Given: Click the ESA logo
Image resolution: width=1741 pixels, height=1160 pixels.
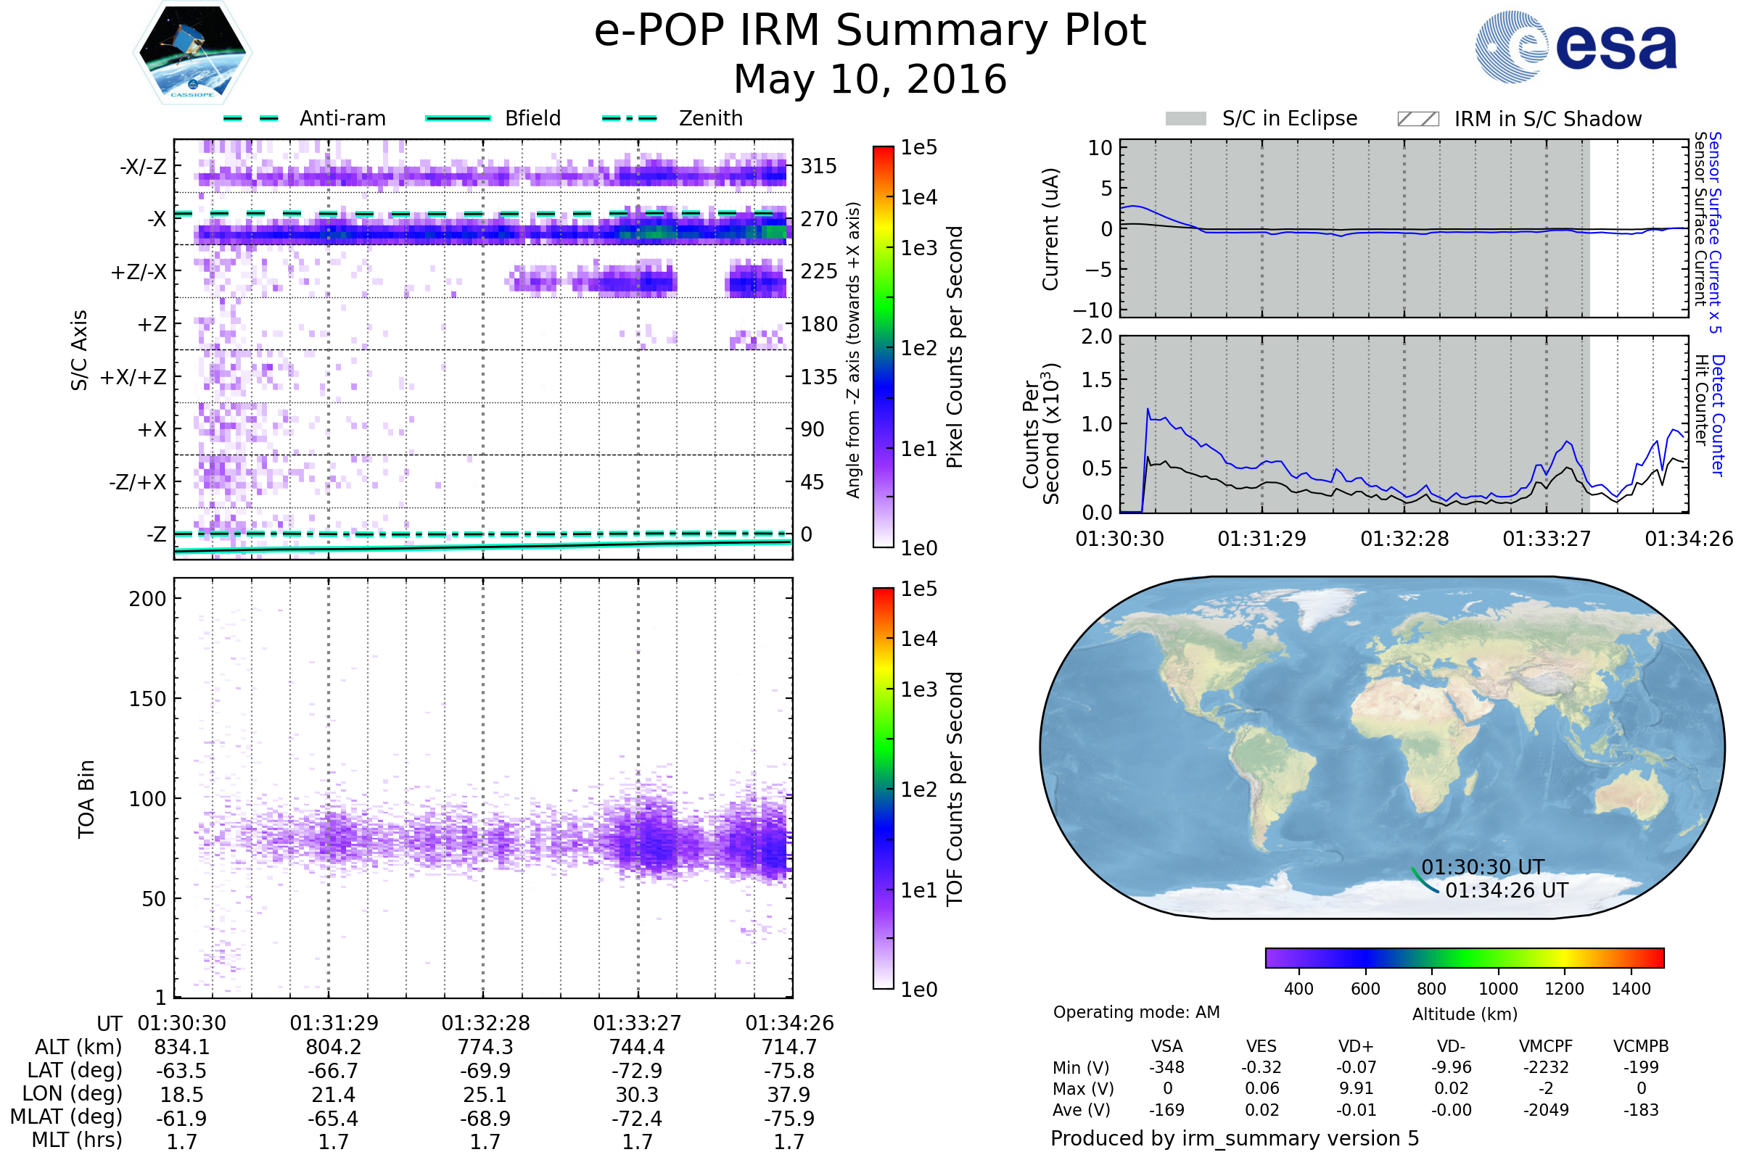Looking at the screenshot, I should (x=1575, y=46).
